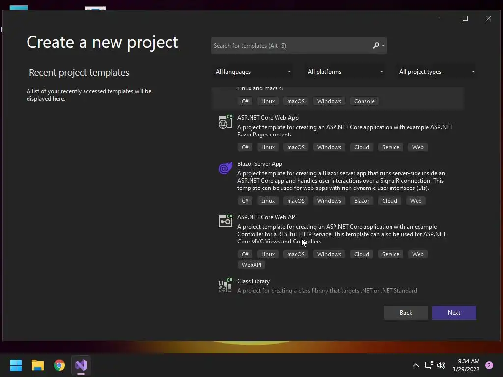503x377 pixels.
Task: Open the All languages dropdown
Action: pyautogui.click(x=253, y=72)
